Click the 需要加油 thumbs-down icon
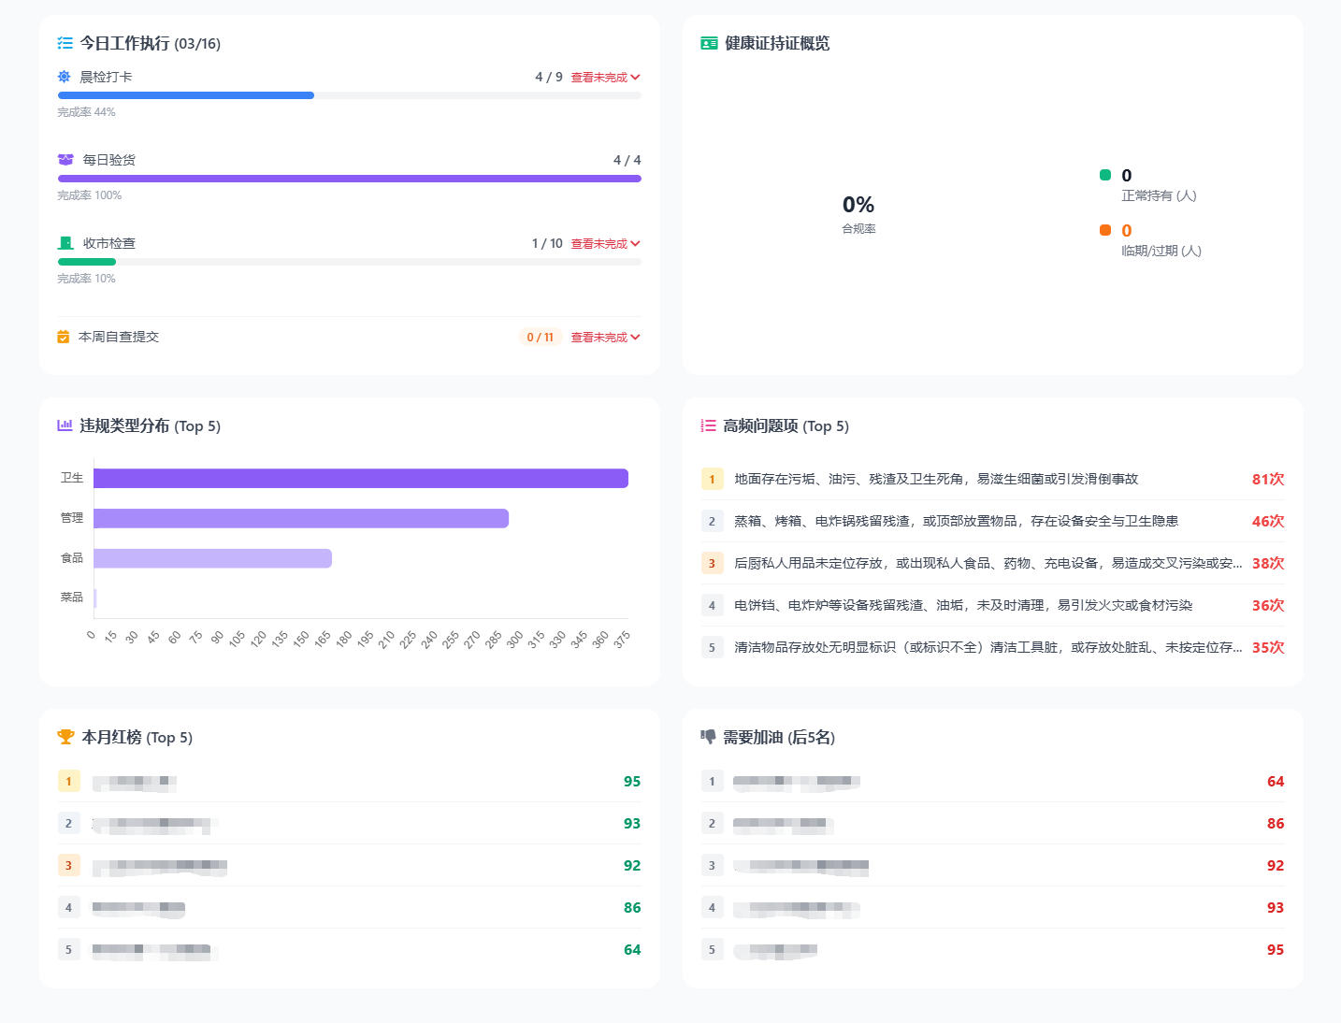1341x1023 pixels. pyautogui.click(x=709, y=737)
